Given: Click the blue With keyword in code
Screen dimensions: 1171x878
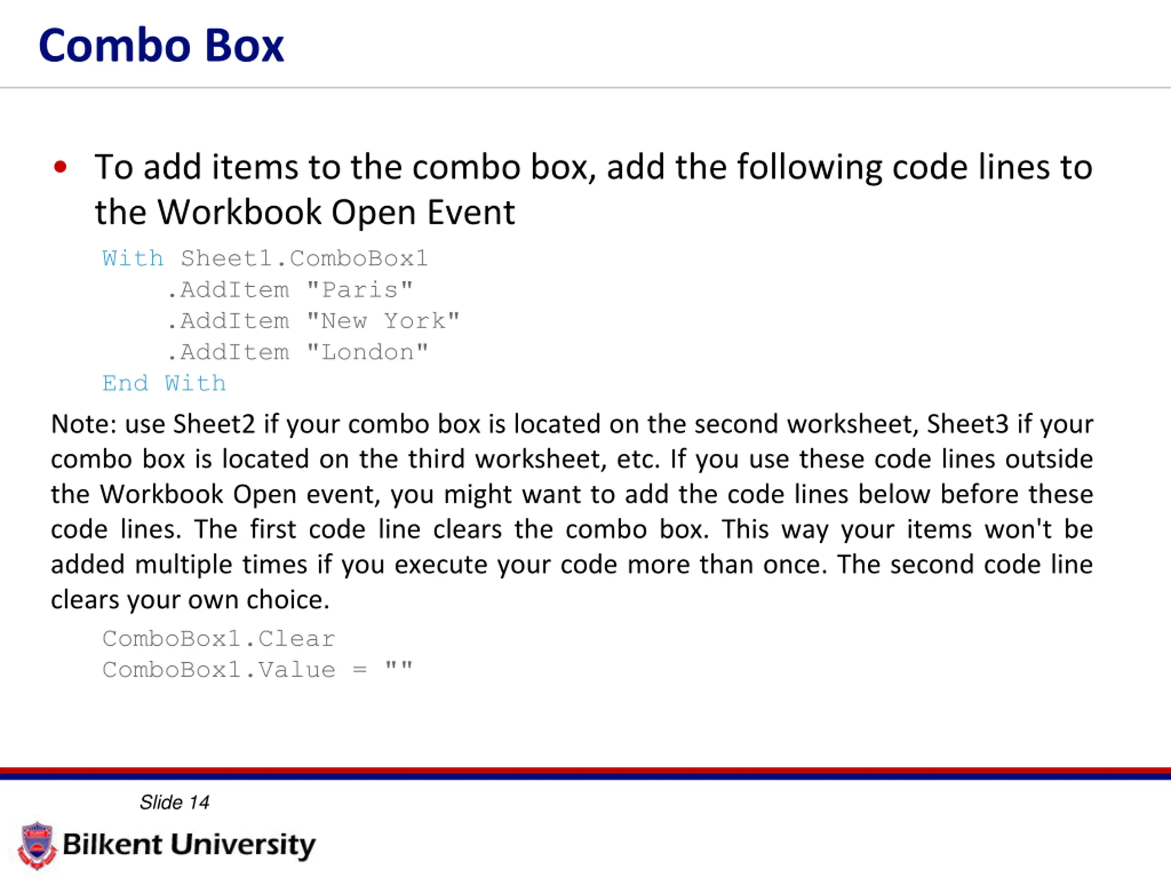Looking at the screenshot, I should [x=133, y=258].
